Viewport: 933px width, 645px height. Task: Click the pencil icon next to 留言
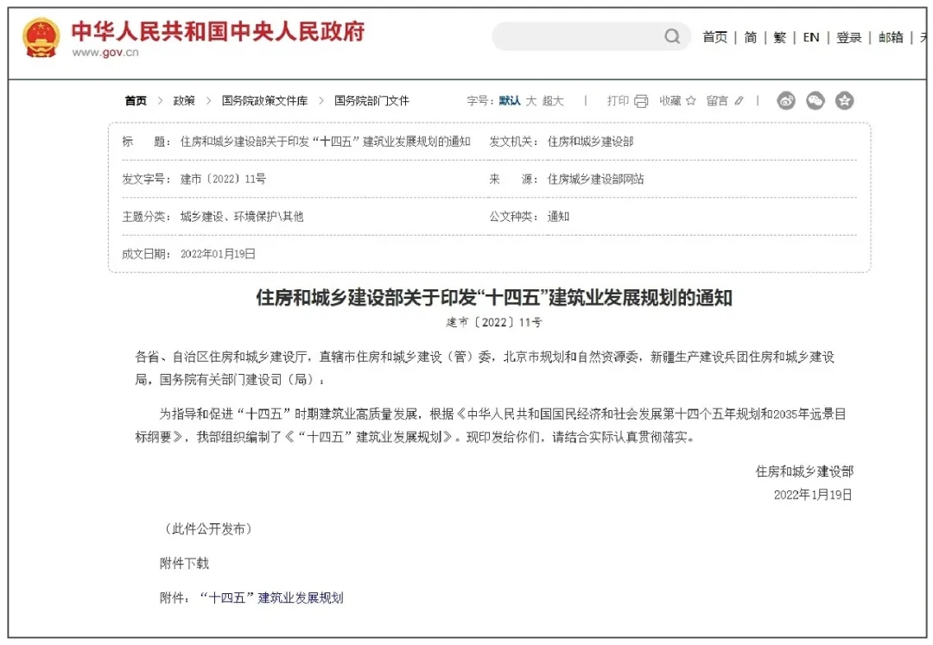pyautogui.click(x=739, y=101)
